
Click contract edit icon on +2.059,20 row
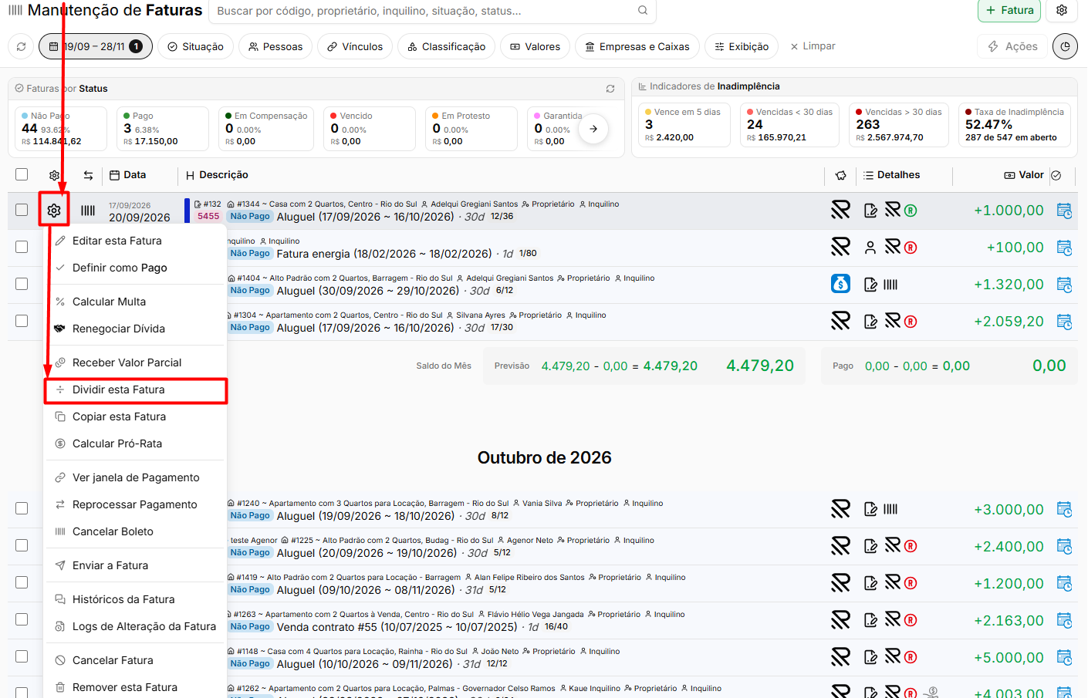pos(870,322)
